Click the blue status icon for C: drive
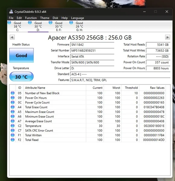 (x=9, y=23)
